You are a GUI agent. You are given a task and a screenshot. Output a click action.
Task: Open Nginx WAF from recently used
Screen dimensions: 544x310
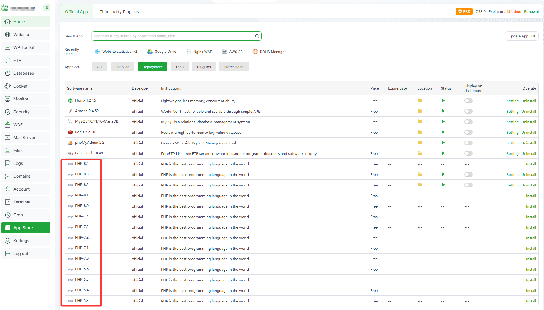199,52
